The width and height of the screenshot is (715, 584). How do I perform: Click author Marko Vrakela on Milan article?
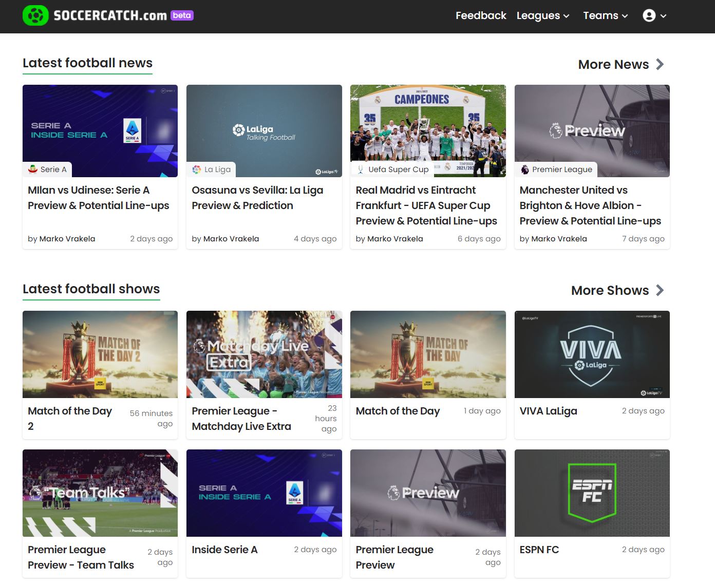(67, 238)
